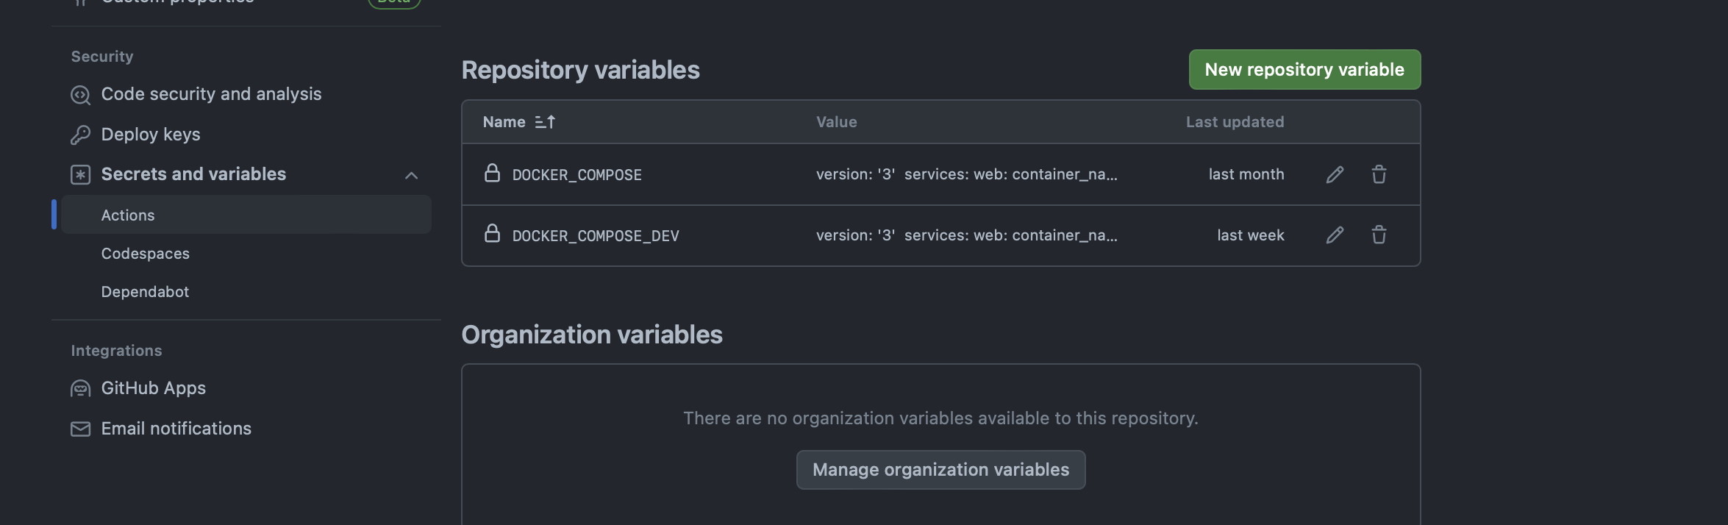Open the Actions secrets submenu
The image size is (1728, 525).
(x=128, y=215)
